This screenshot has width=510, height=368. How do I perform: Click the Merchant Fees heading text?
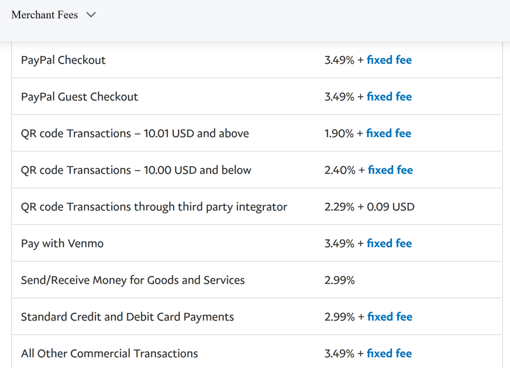[44, 15]
